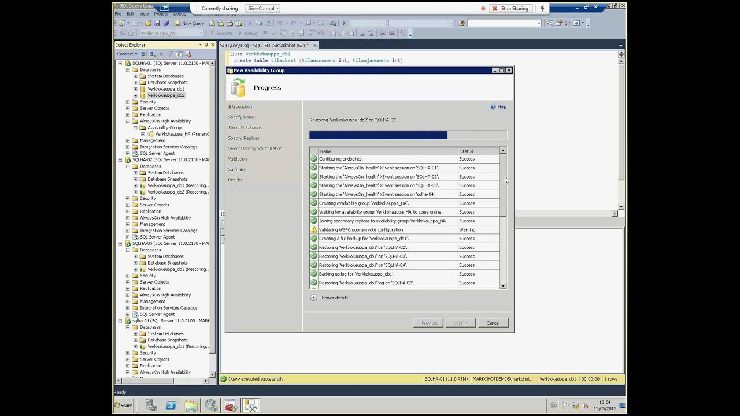Open Windows Explorer folder icon on the taskbar

(x=191, y=406)
